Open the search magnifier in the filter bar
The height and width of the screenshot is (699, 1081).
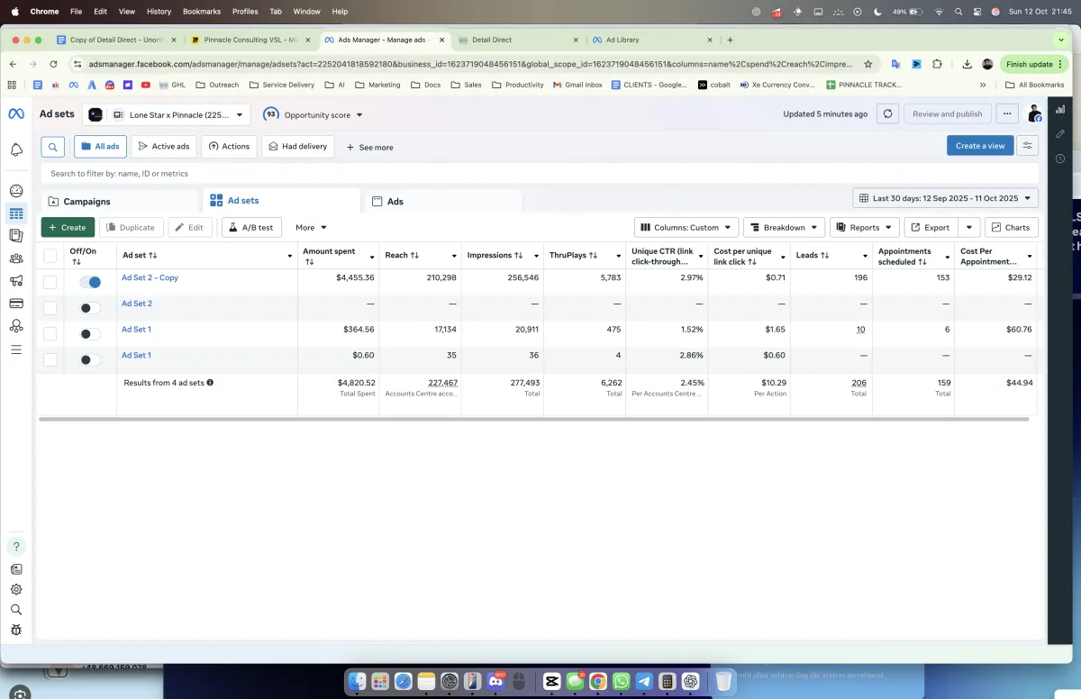[x=53, y=147]
